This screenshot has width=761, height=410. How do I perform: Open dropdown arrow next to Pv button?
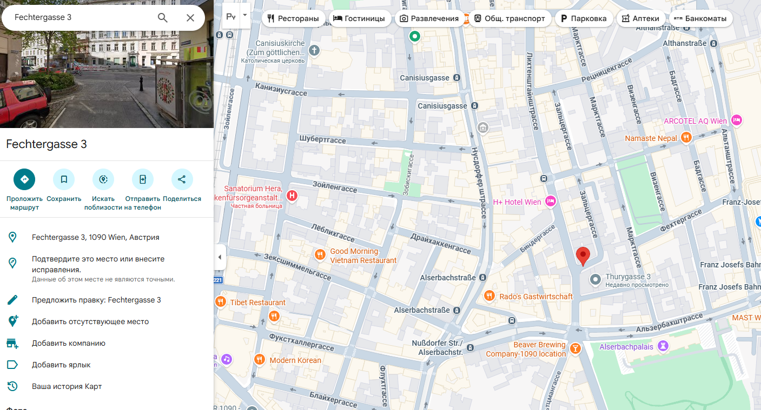pyautogui.click(x=244, y=16)
